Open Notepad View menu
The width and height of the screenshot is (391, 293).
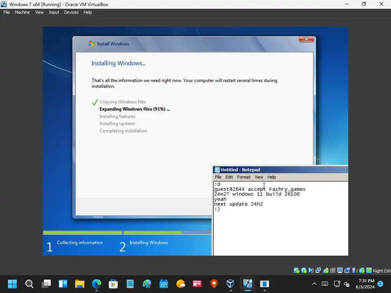click(x=259, y=177)
